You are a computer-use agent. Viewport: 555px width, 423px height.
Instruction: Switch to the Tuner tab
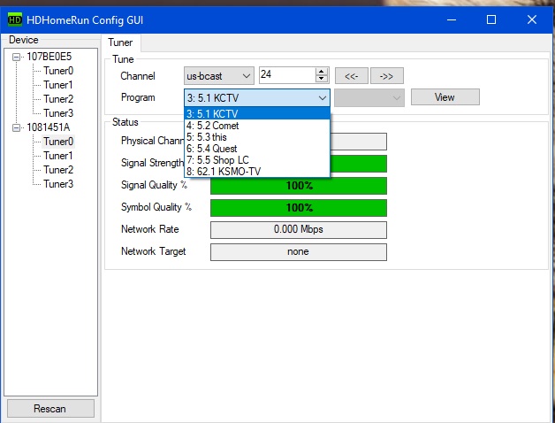[120, 42]
